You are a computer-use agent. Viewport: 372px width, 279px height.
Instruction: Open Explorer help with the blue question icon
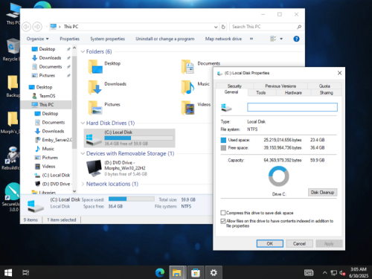[296, 39]
